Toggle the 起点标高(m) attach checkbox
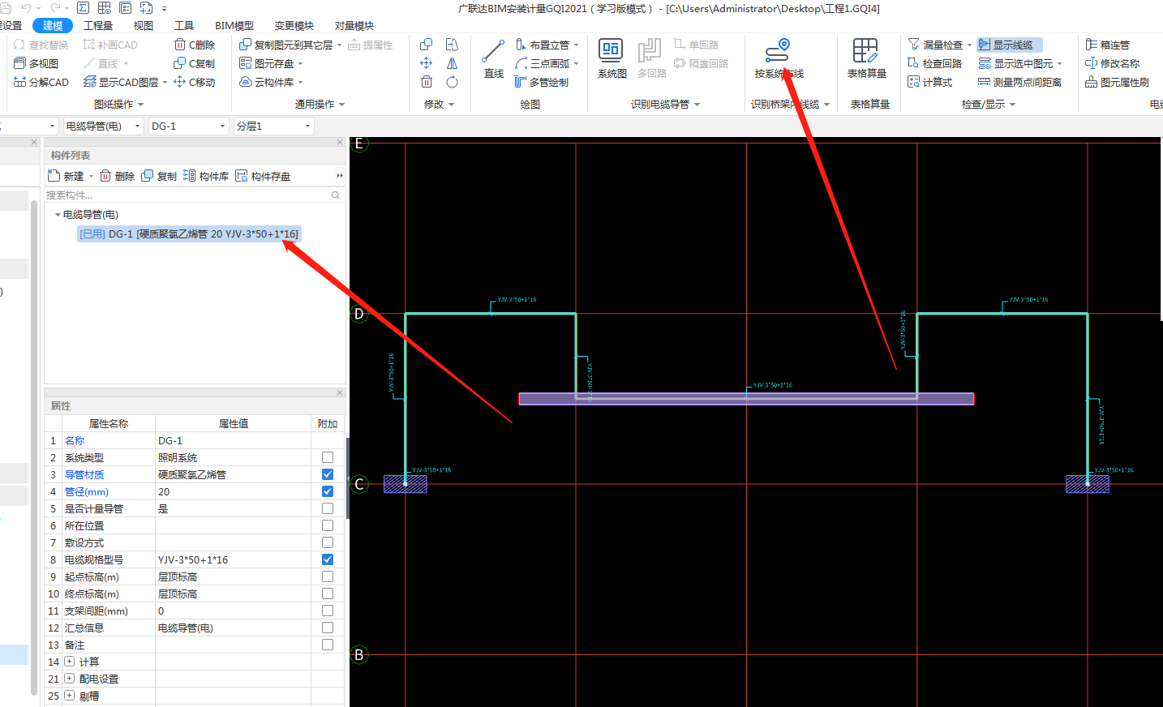Screen dimensions: 1163x707 pyautogui.click(x=328, y=576)
